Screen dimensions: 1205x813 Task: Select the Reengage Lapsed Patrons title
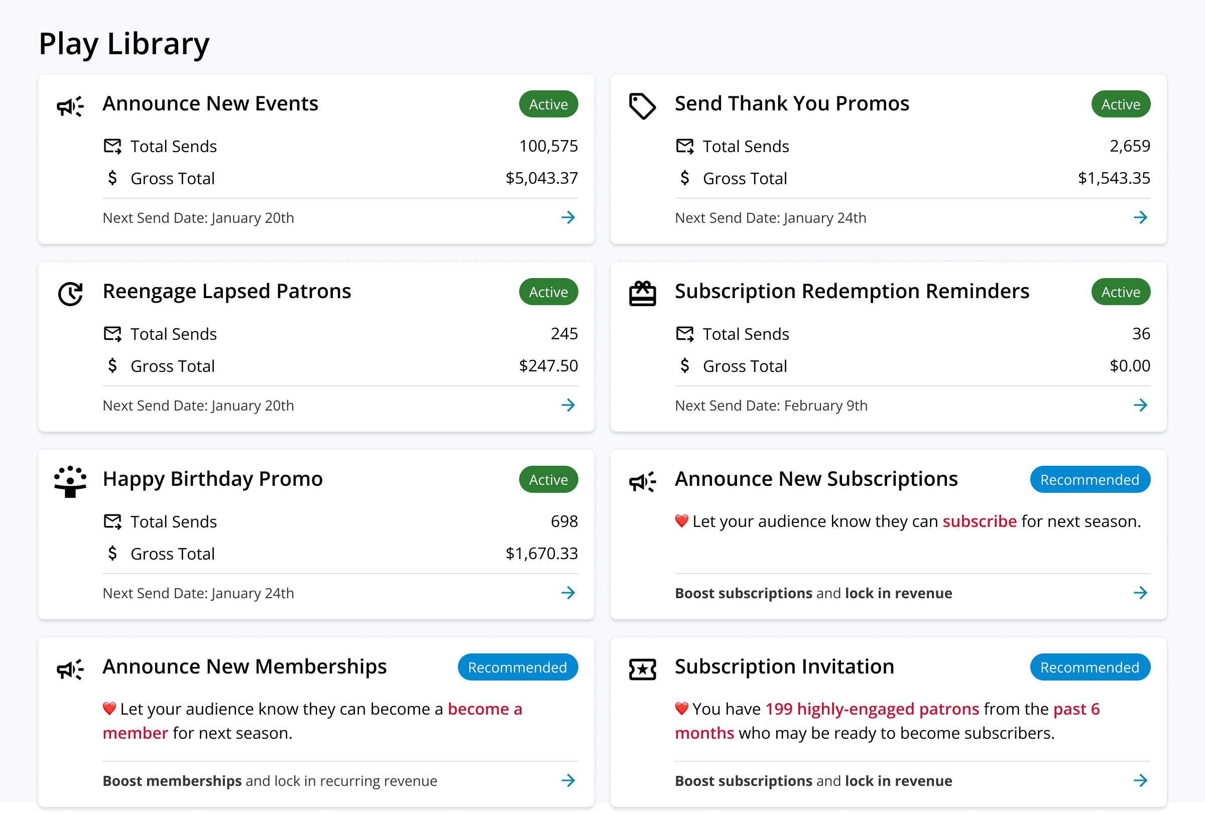click(226, 291)
